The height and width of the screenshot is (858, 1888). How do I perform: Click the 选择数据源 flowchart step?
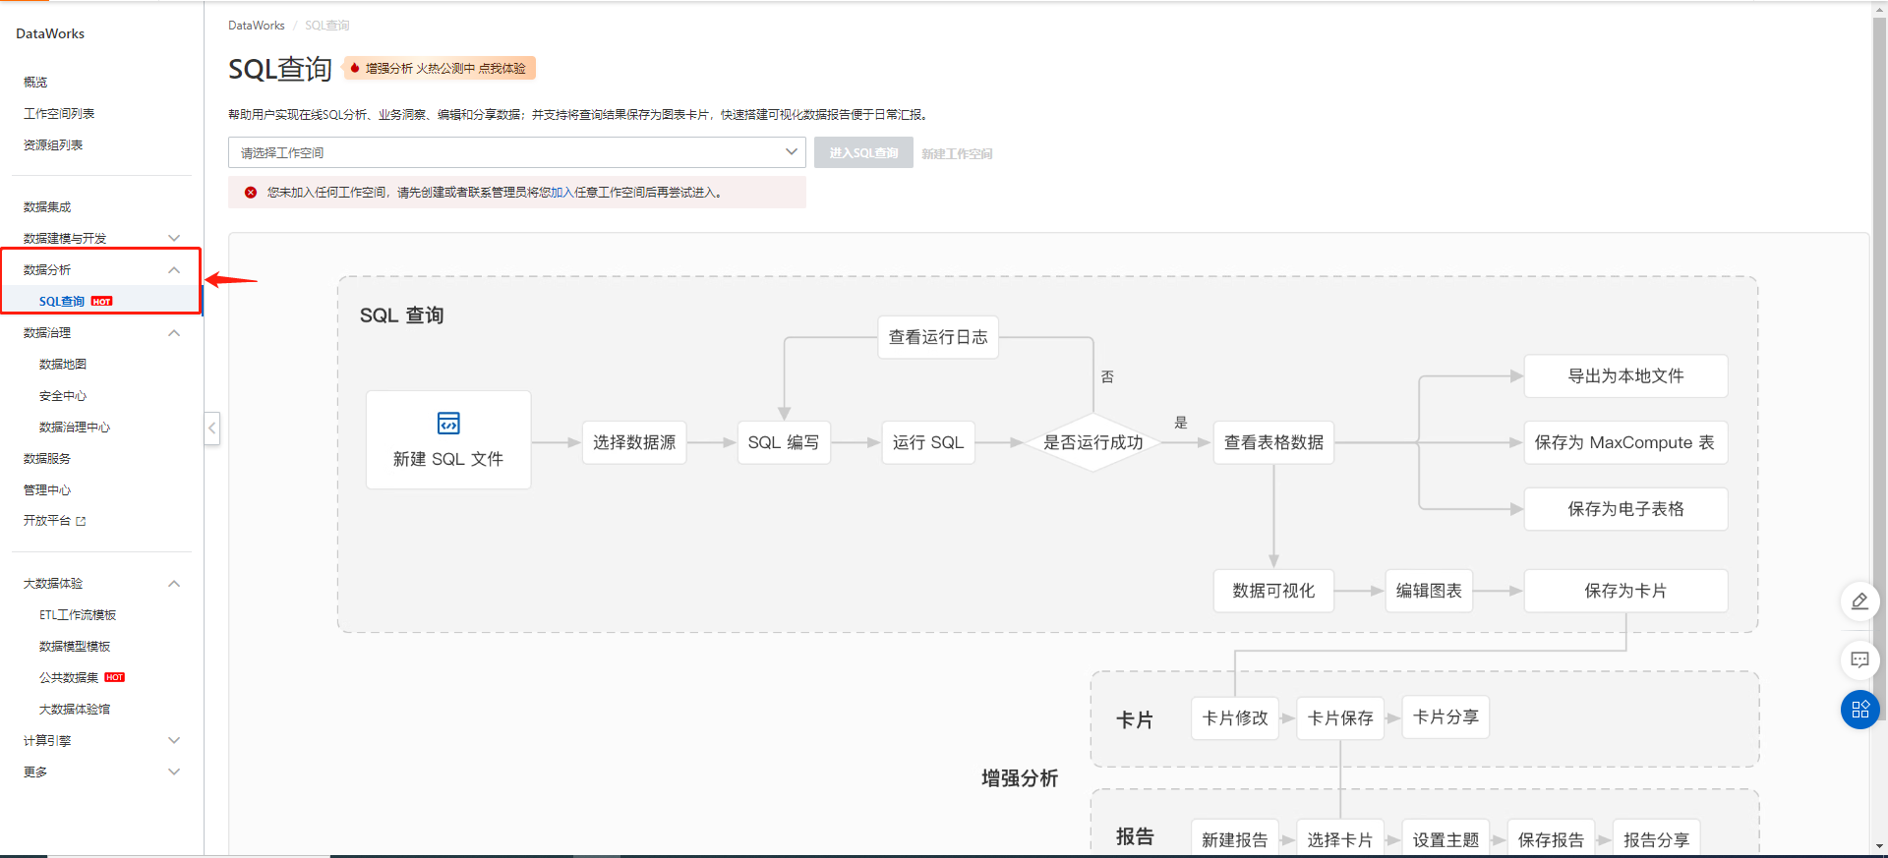(x=634, y=442)
